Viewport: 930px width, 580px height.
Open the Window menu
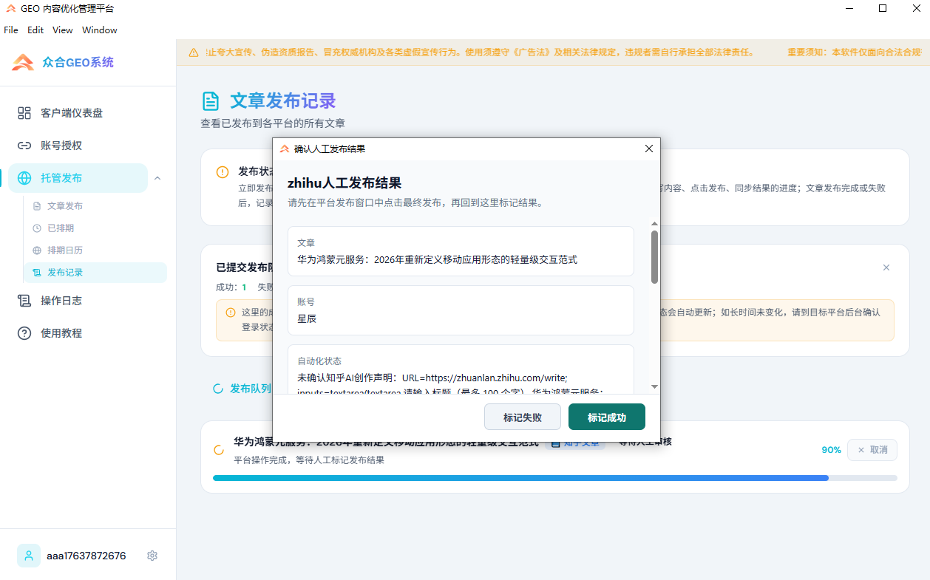pyautogui.click(x=100, y=30)
